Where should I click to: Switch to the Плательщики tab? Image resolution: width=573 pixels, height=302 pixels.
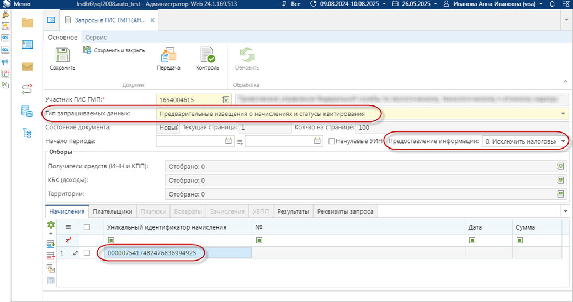113,211
